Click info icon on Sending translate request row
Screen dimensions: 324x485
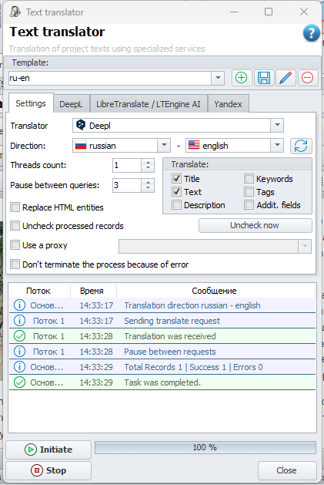click(x=19, y=321)
